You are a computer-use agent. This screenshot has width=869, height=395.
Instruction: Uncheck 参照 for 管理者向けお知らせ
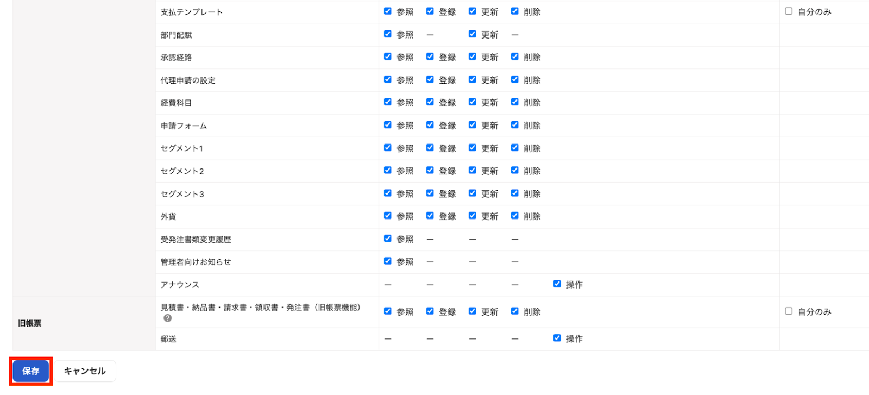388,261
